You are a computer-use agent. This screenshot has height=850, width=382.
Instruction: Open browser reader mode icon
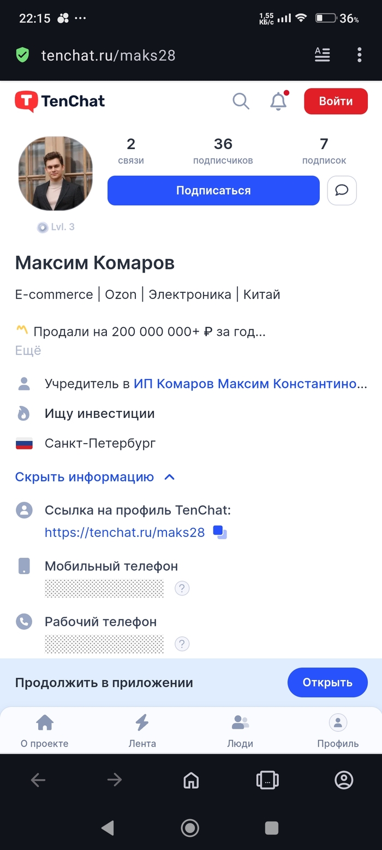[x=323, y=55]
